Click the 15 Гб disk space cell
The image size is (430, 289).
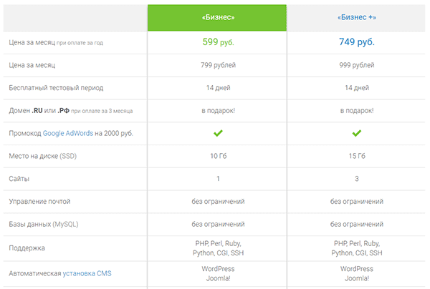pyautogui.click(x=356, y=156)
